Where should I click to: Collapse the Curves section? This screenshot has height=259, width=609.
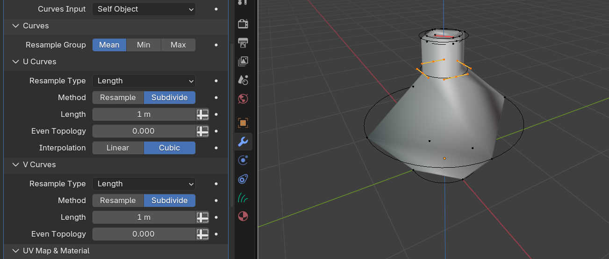(16, 26)
